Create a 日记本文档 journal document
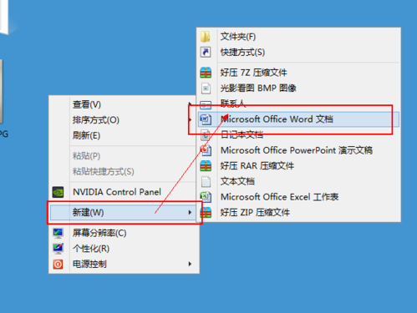Screen dimensions: 417x313 [298, 134]
